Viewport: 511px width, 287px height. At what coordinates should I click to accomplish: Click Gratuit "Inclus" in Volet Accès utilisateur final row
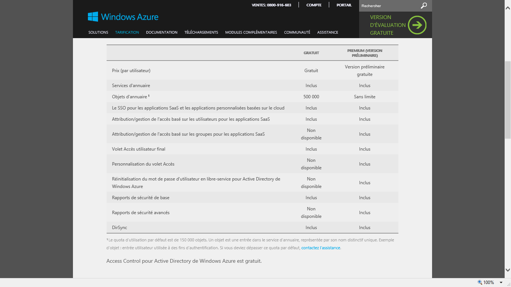click(311, 149)
